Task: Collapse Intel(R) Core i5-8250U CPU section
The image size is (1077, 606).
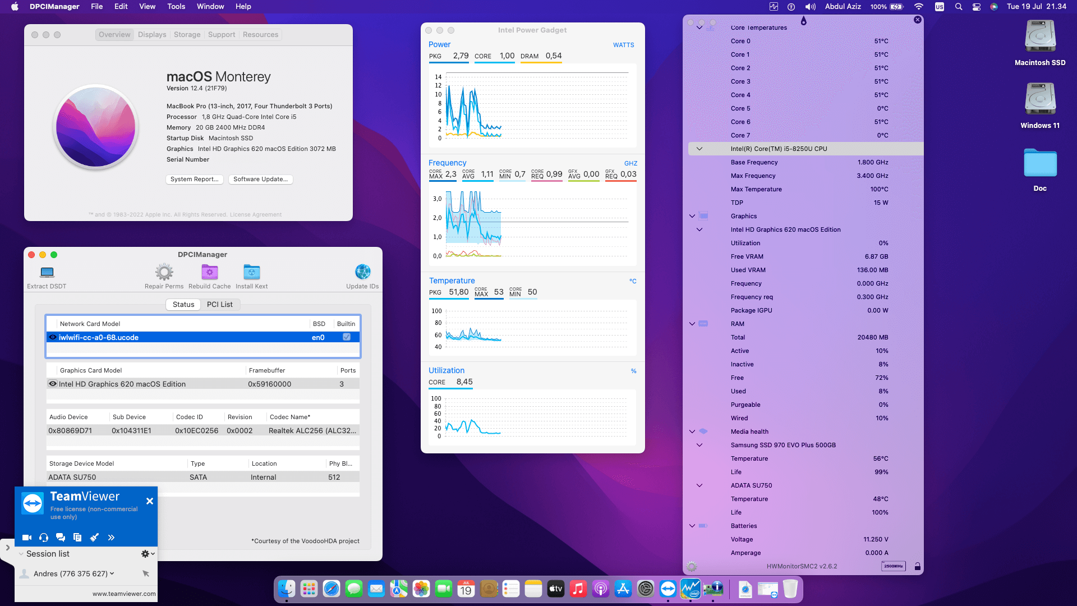Action: (x=699, y=149)
